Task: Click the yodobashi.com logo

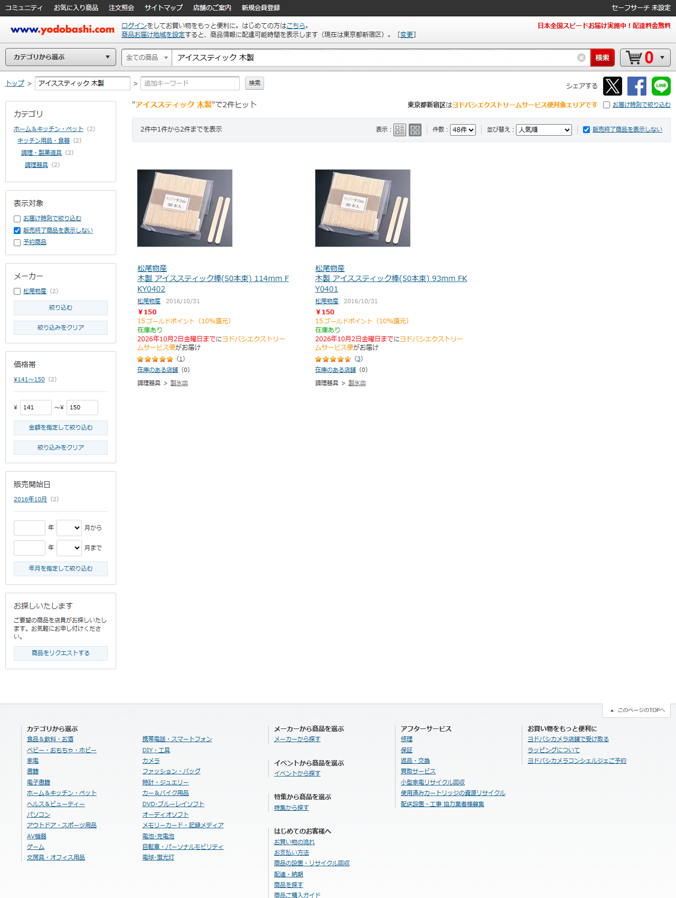Action: (62, 30)
